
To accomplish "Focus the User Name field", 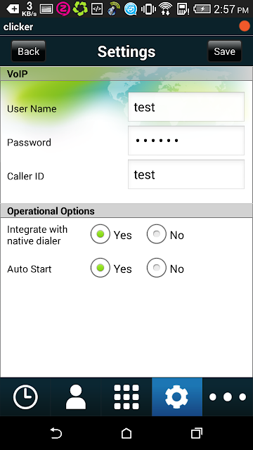I will point(186,107).
